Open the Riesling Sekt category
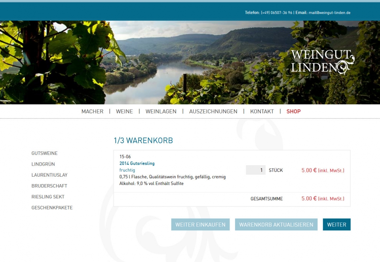Image resolution: width=380 pixels, height=262 pixels. click(48, 197)
